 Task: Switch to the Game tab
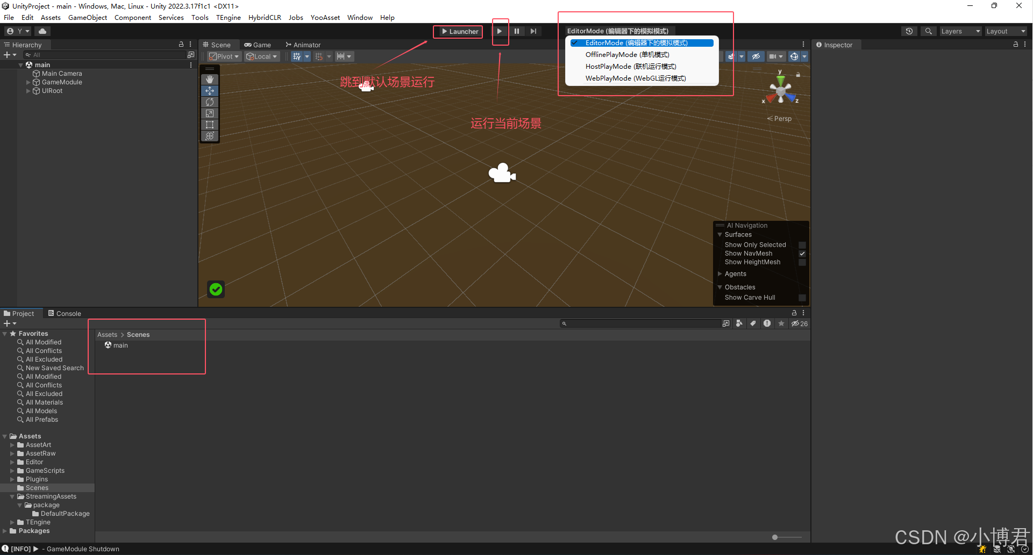point(258,45)
